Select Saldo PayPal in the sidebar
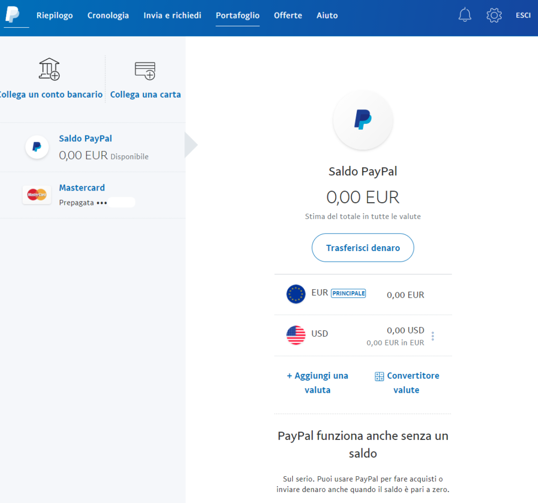Viewport: 538px width, 503px height. pos(85,139)
